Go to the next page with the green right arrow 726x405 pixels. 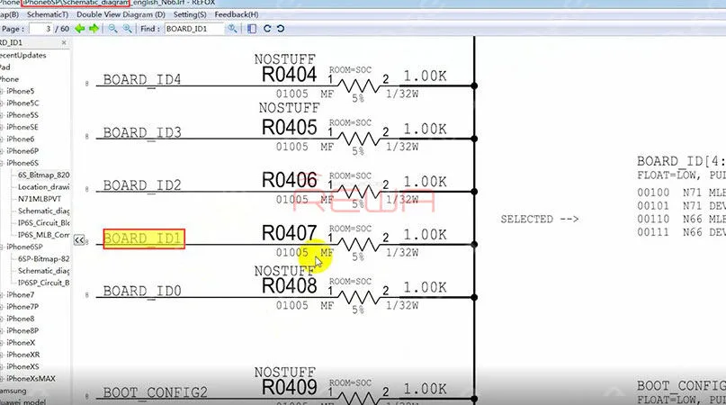94,29
